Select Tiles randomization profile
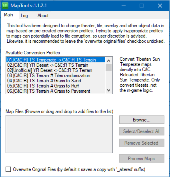Image resolution: width=170 pixels, height=177 pixels. coord(56,76)
